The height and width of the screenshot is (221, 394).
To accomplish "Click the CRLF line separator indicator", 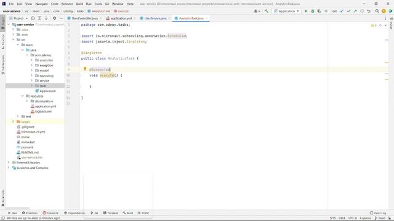I will 342,218.
